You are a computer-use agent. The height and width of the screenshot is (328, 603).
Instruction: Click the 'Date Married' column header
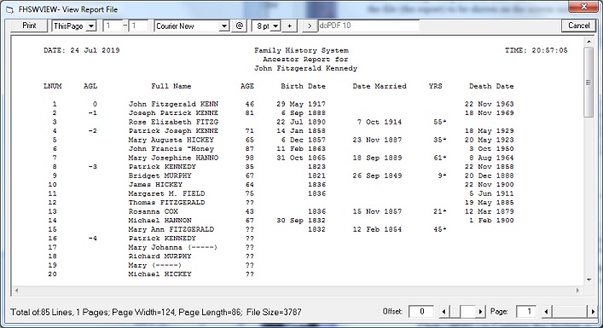click(380, 86)
